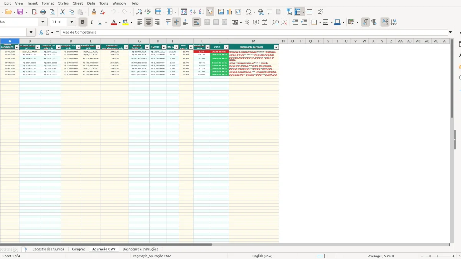Click the 'Acima da meta' status cell
Image resolution: width=461 pixels, height=259 pixels.
(x=219, y=51)
